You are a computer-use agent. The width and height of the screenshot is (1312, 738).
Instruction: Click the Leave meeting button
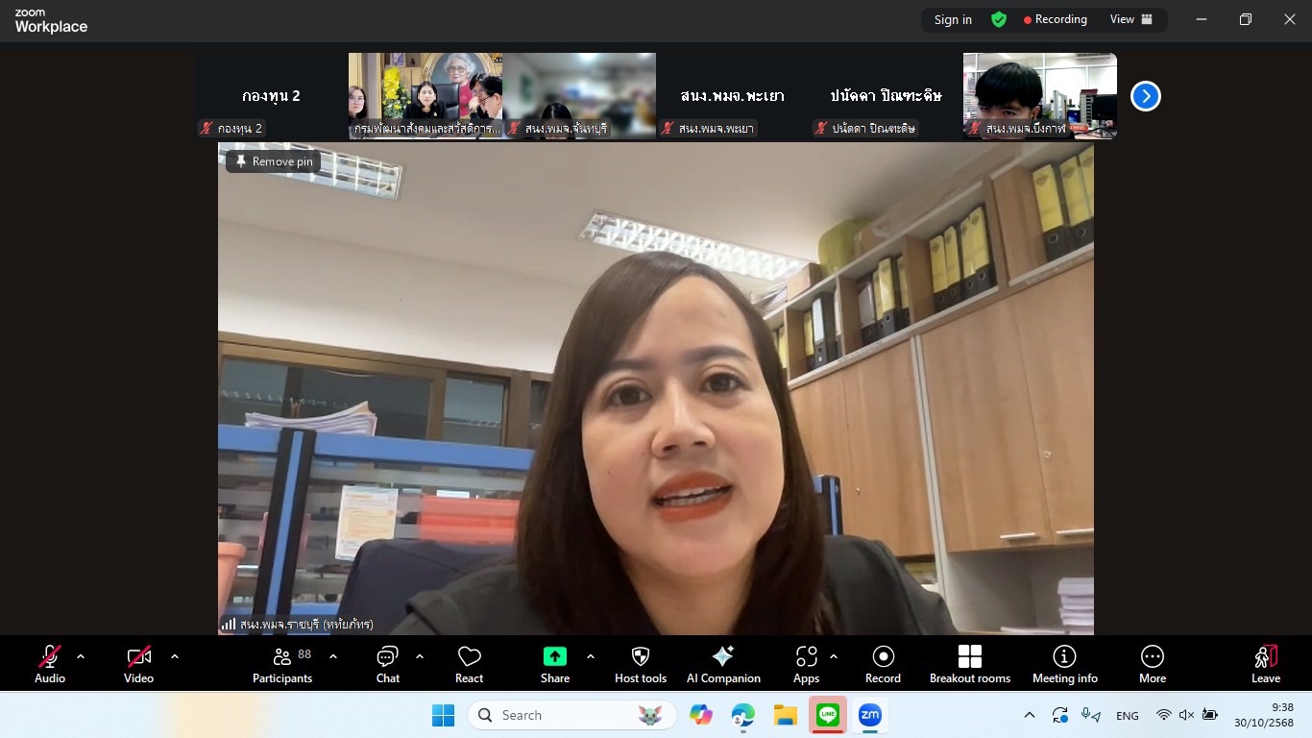coord(1266,663)
